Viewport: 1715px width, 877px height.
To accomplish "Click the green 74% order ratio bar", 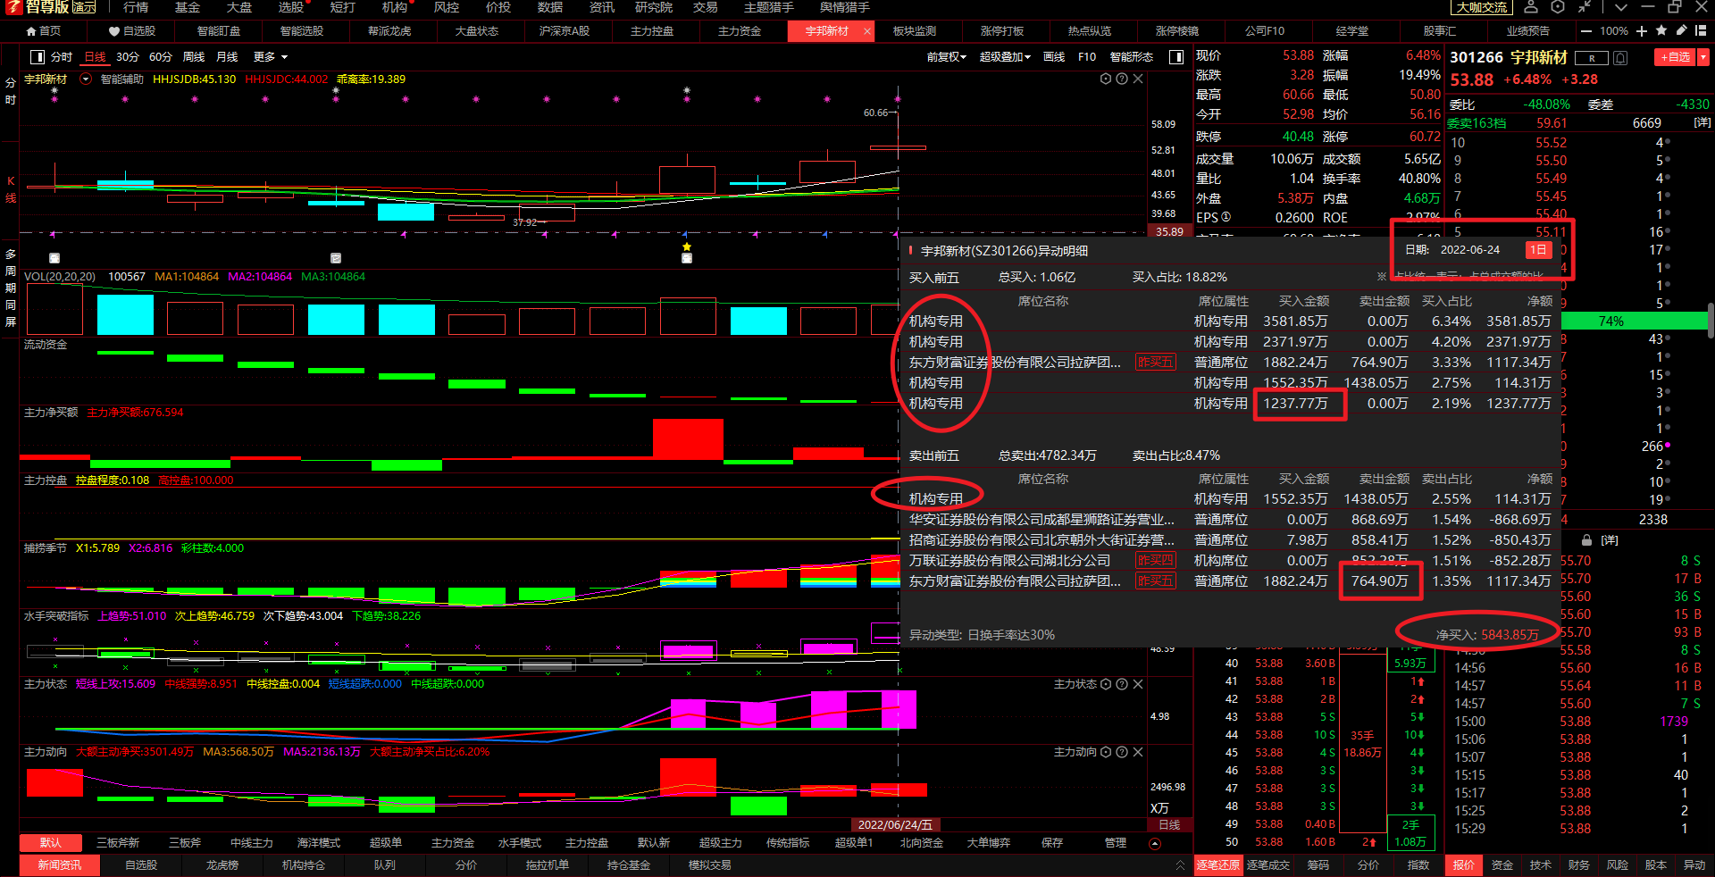I will (x=1635, y=322).
